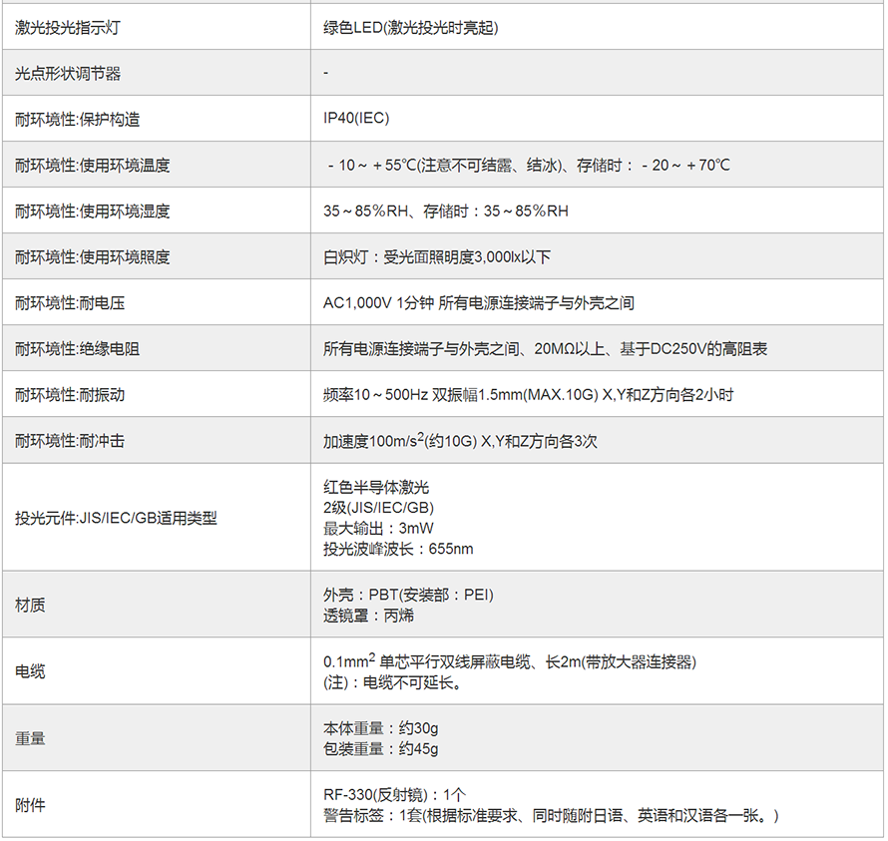Select the 绿色LED(激光投光时亮起) value text
888x841 pixels.
tap(410, 28)
